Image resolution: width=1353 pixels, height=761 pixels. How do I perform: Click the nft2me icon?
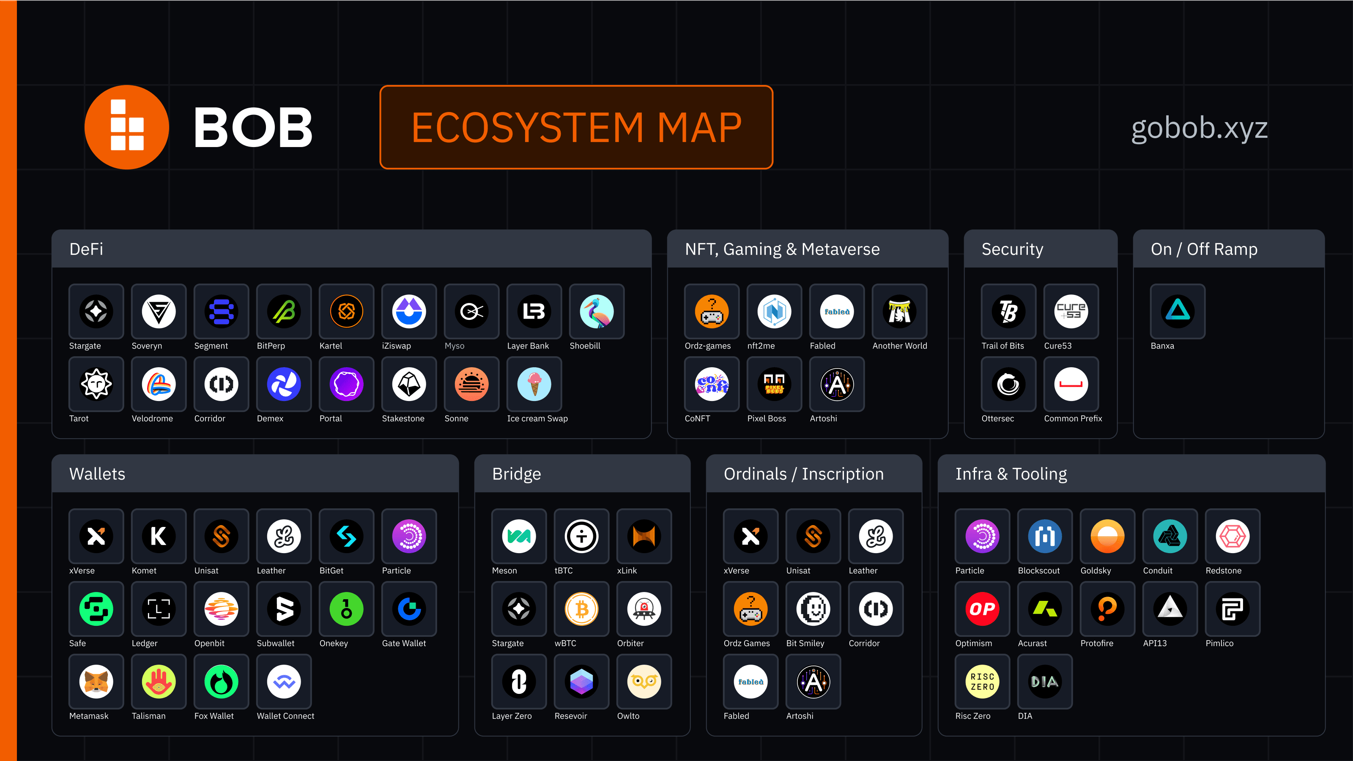coord(774,311)
